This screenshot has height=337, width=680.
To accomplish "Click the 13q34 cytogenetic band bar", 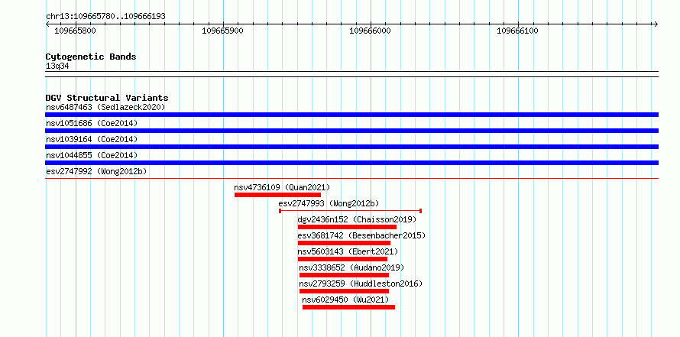I will 351,74.
